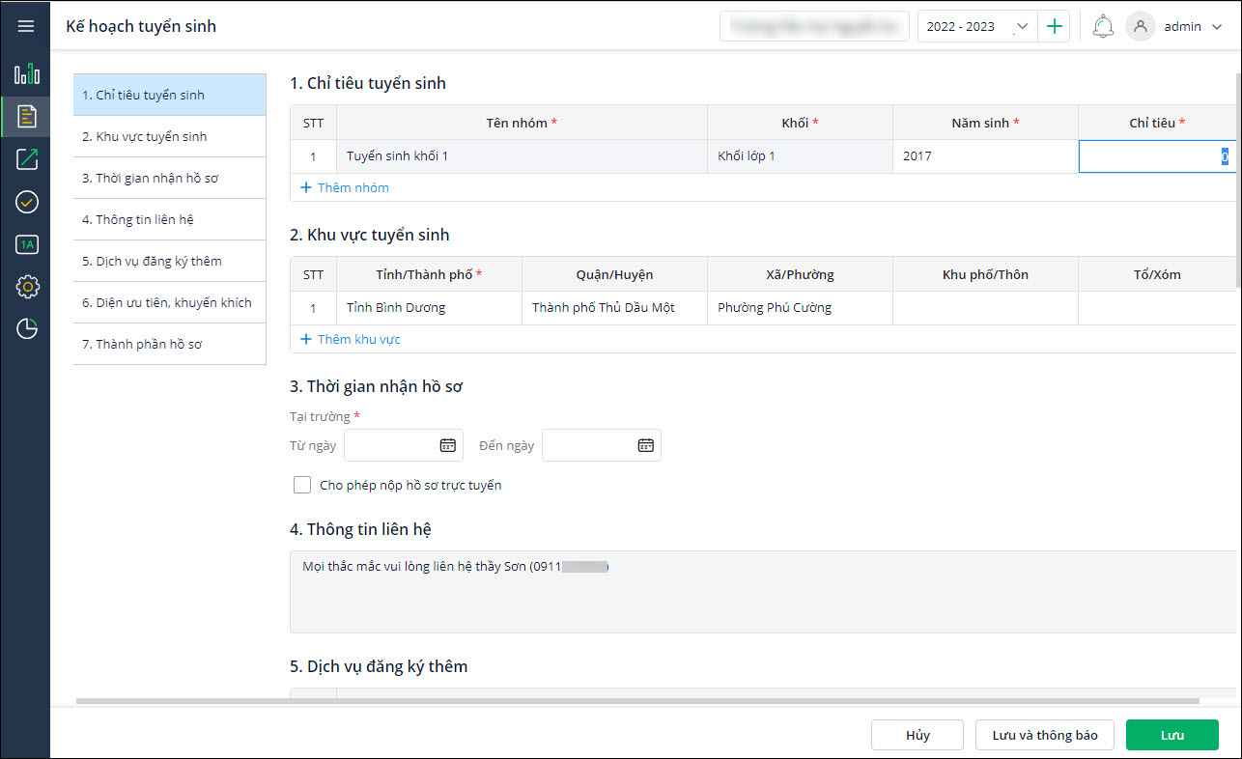The image size is (1242, 759).
Task: Open the bar chart dashboard icon
Action: coord(26,73)
